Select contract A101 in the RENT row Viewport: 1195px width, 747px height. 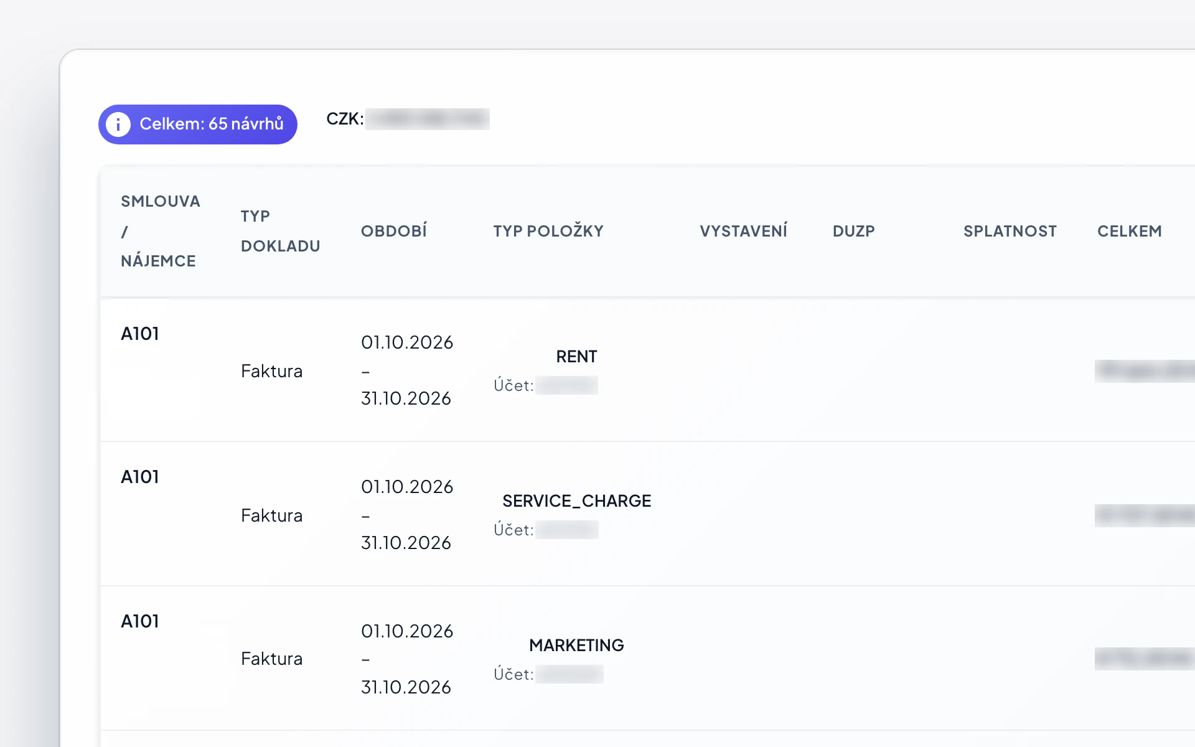[x=140, y=334]
